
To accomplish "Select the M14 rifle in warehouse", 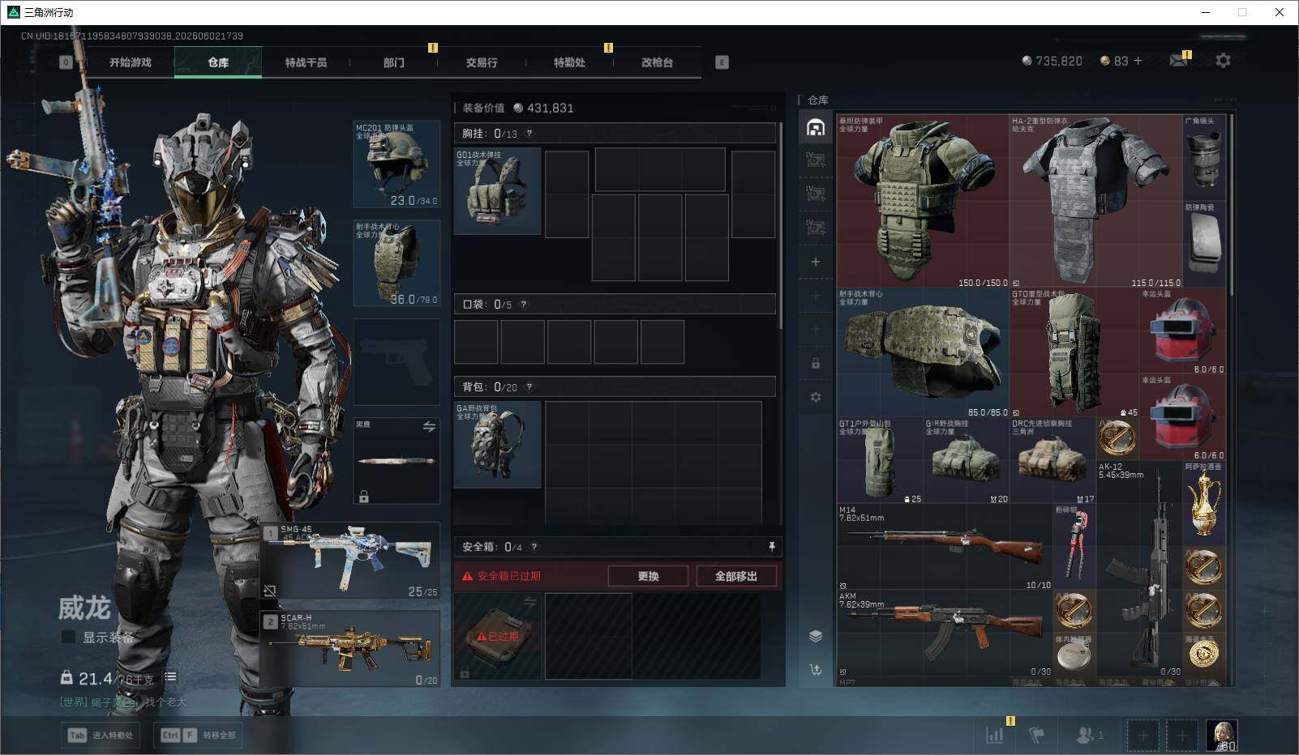I will (x=945, y=548).
